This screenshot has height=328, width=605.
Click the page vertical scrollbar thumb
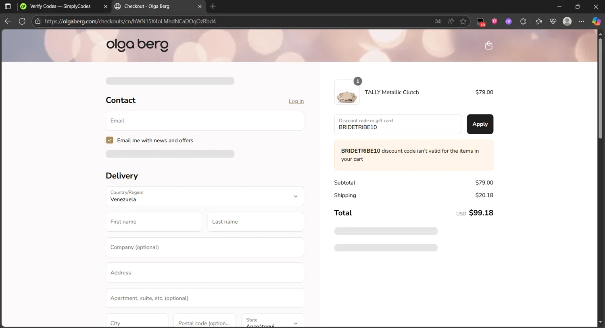(600, 88)
